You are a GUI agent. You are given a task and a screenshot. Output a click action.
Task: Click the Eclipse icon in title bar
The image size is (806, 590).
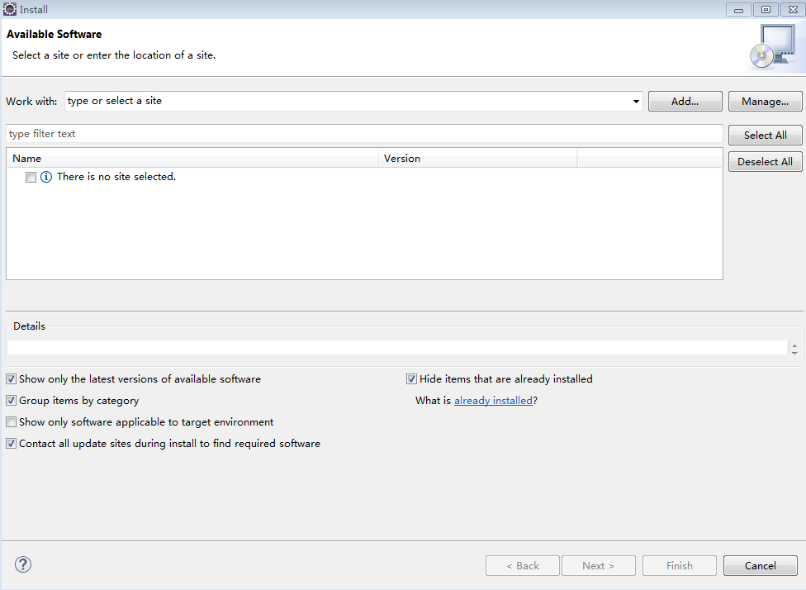pyautogui.click(x=10, y=9)
